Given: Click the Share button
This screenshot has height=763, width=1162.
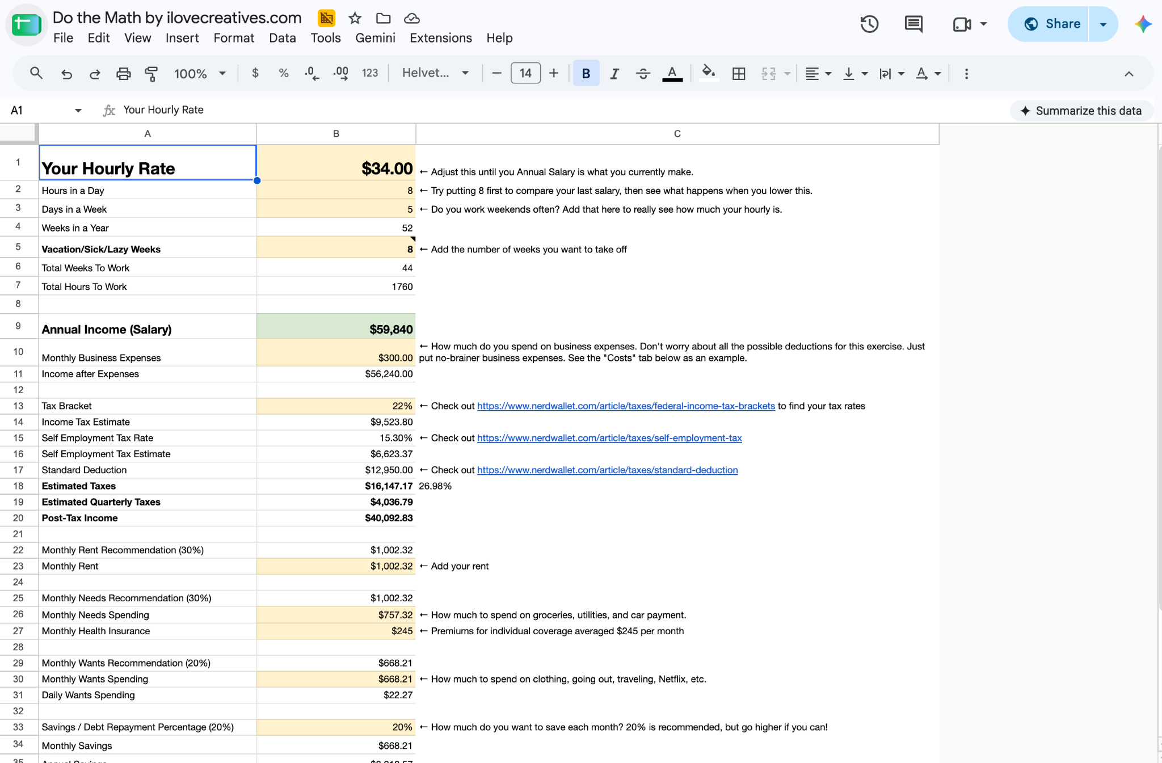Looking at the screenshot, I should (x=1049, y=24).
